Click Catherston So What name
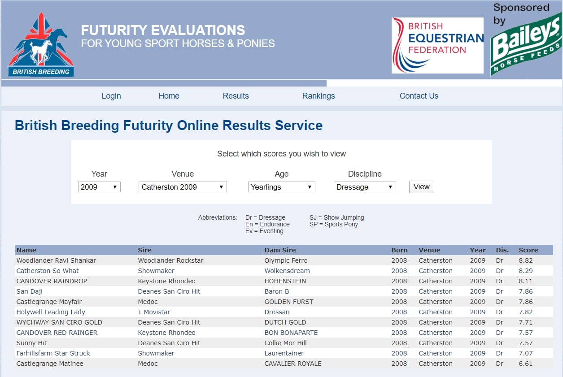The image size is (563, 377). (48, 271)
